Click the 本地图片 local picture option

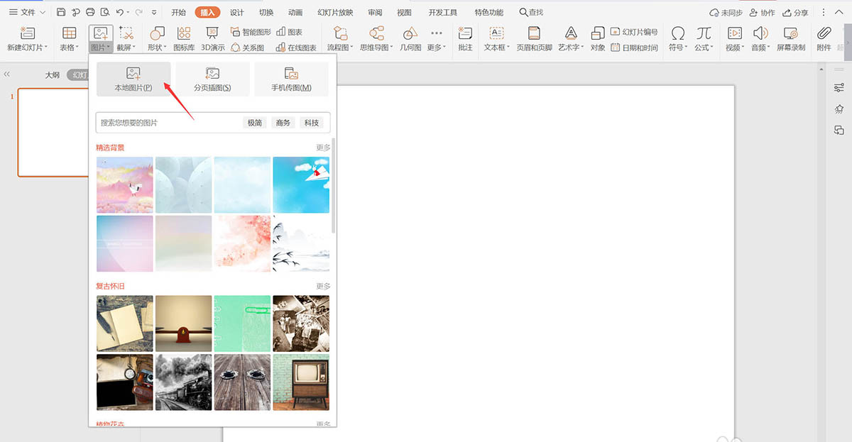tap(133, 79)
